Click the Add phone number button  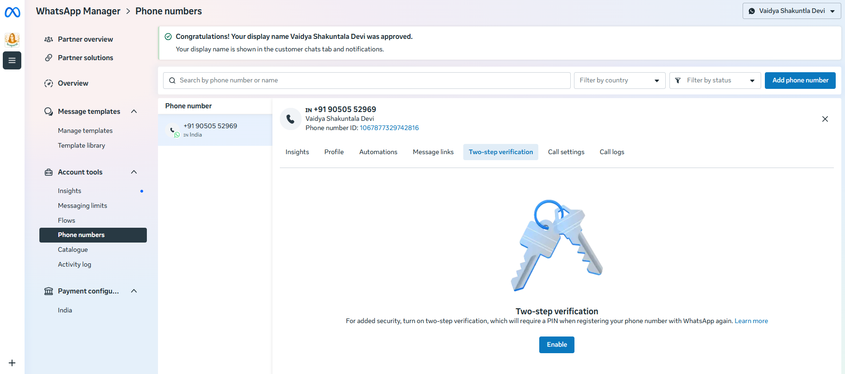click(x=800, y=81)
